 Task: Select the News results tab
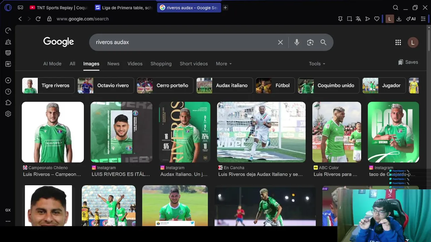tap(113, 64)
